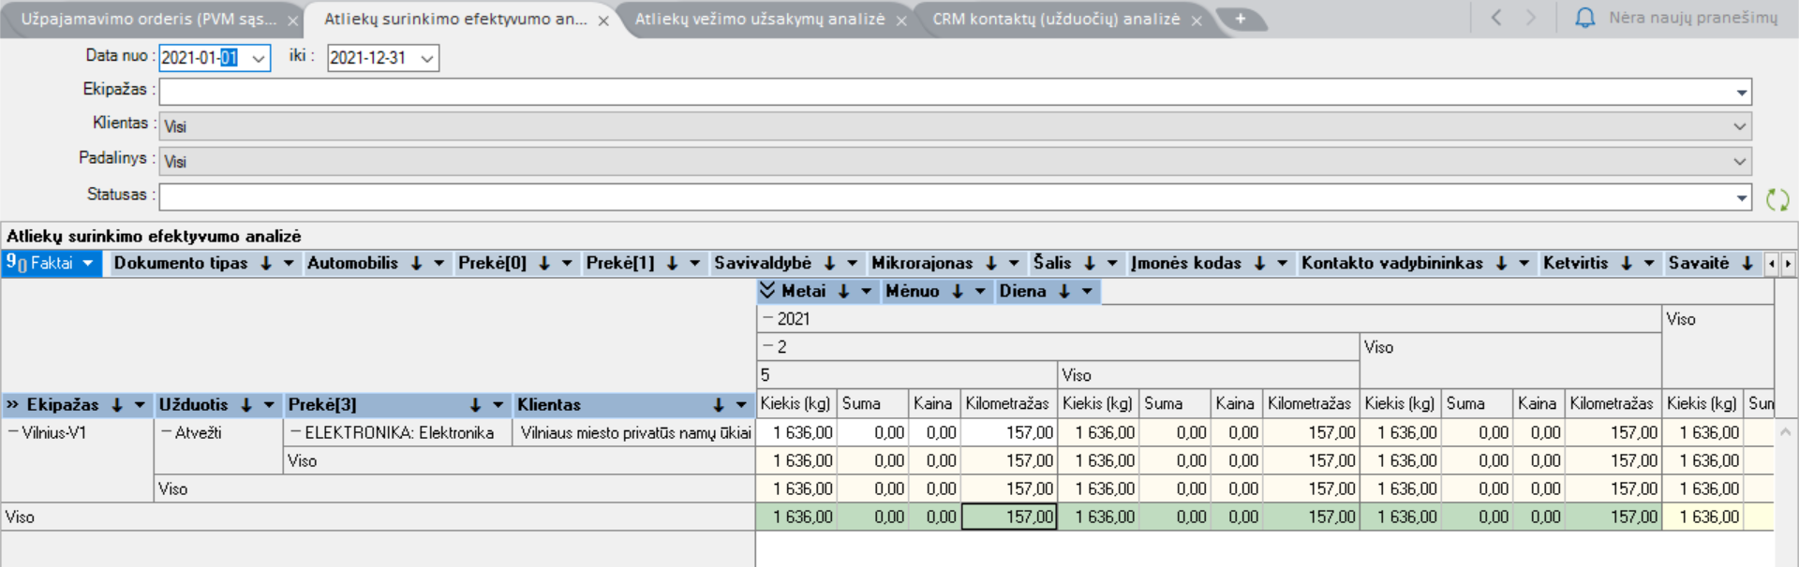Click the Statusas input field
The image size is (1799, 567).
click(944, 197)
